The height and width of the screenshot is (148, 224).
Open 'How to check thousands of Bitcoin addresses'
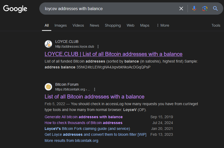(83, 123)
